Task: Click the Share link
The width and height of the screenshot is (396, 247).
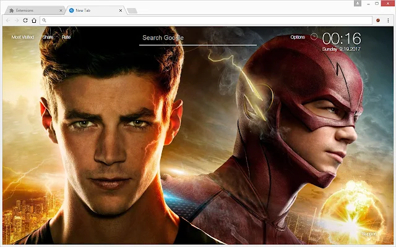Action: point(48,37)
